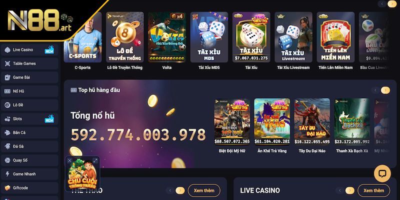This screenshot has height=200, width=400.
Task: Click Xem thêm in Live Casino section
Action: click(x=373, y=190)
